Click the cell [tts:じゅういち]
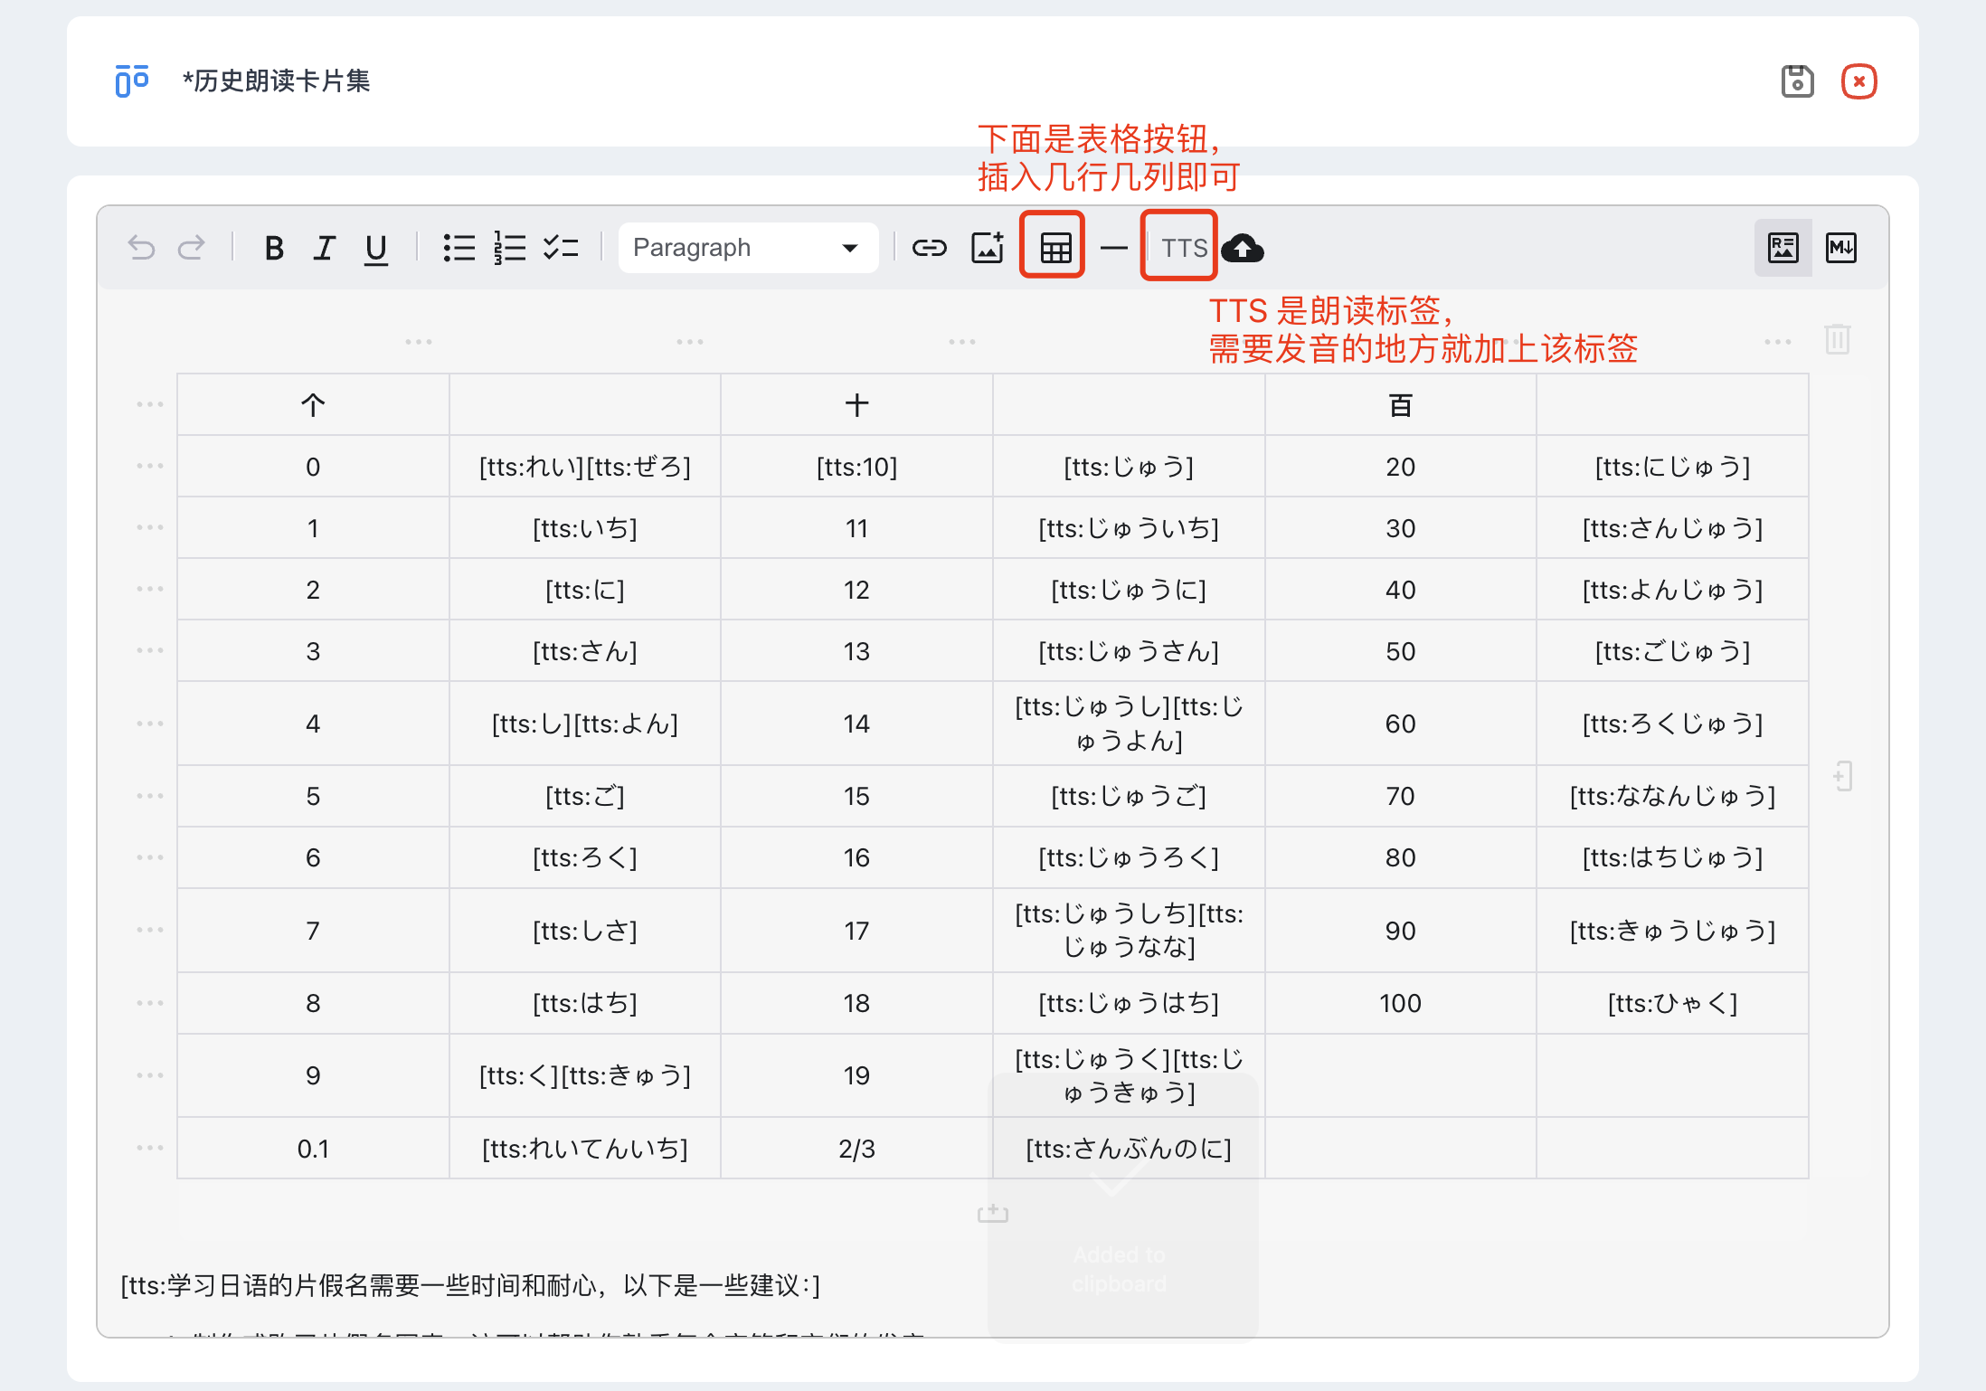Image resolution: width=1986 pixels, height=1391 pixels. 1129,528
